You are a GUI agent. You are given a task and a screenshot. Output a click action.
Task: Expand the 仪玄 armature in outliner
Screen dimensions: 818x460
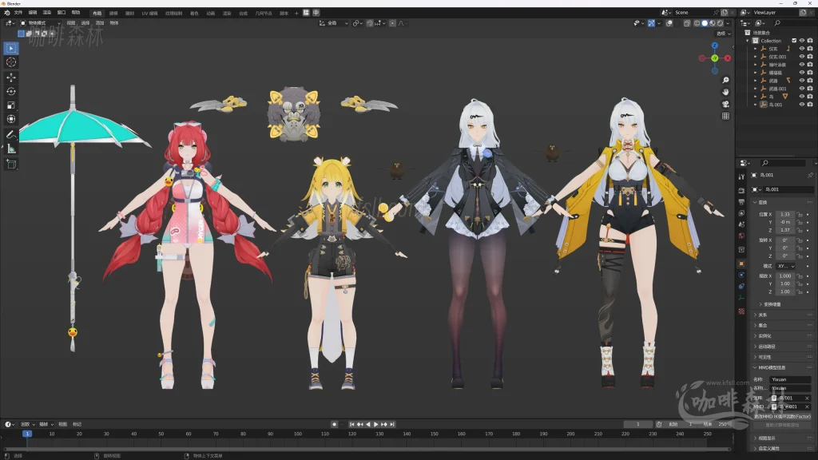[755, 49]
